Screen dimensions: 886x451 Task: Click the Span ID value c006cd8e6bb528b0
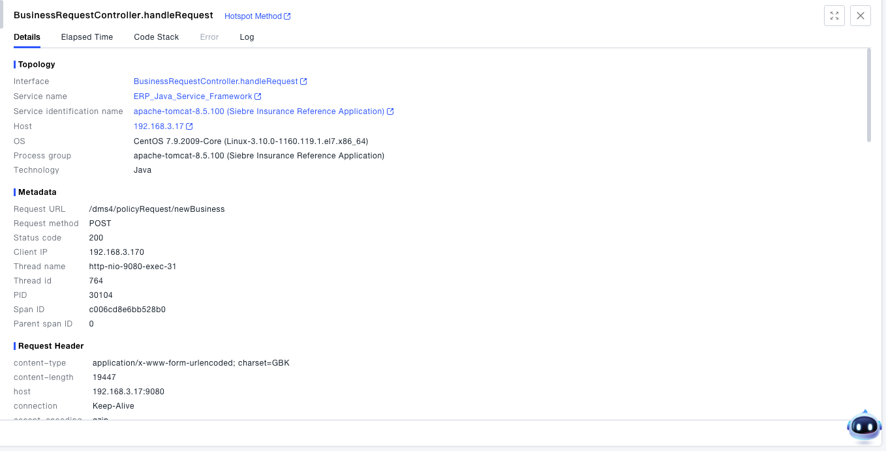click(x=127, y=310)
